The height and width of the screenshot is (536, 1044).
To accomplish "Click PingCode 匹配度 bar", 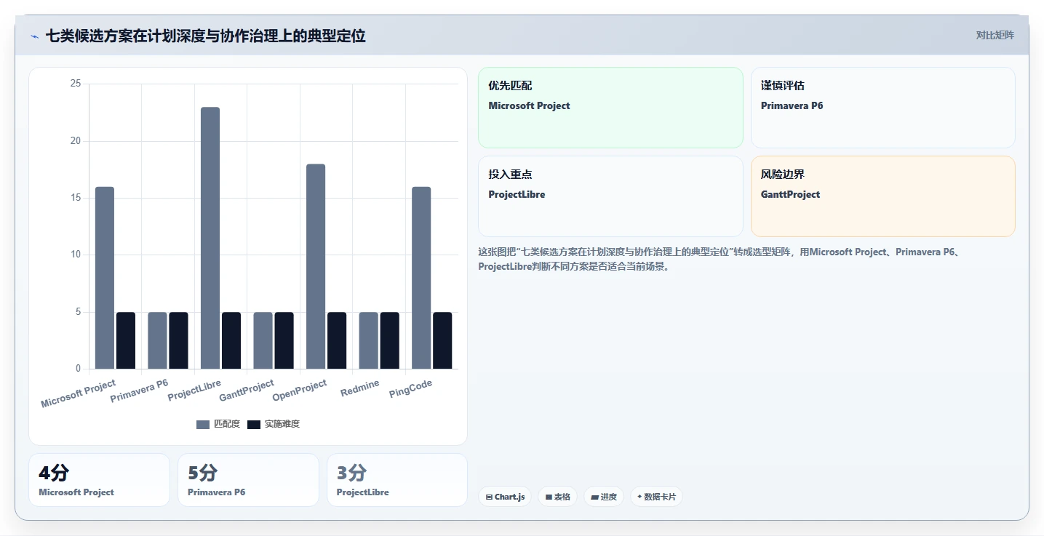I will pyautogui.click(x=421, y=278).
